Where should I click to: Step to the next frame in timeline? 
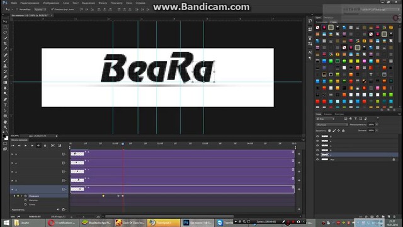(x=32, y=146)
